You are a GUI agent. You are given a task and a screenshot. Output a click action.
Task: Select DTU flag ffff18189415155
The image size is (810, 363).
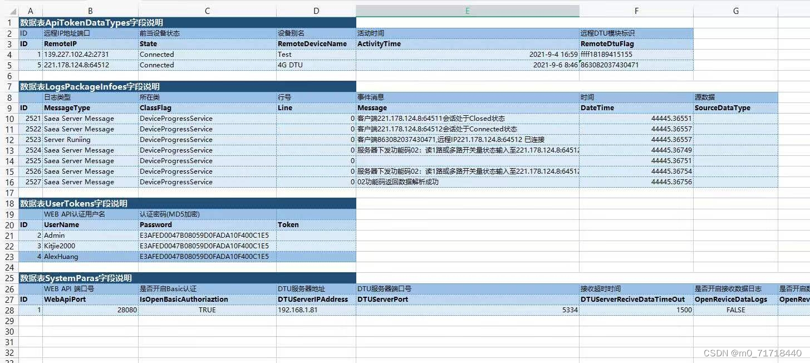[636, 55]
